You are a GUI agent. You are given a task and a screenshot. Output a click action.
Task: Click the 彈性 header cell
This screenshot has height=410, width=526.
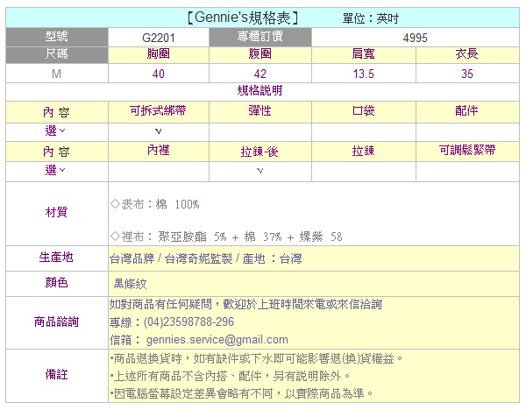click(260, 111)
